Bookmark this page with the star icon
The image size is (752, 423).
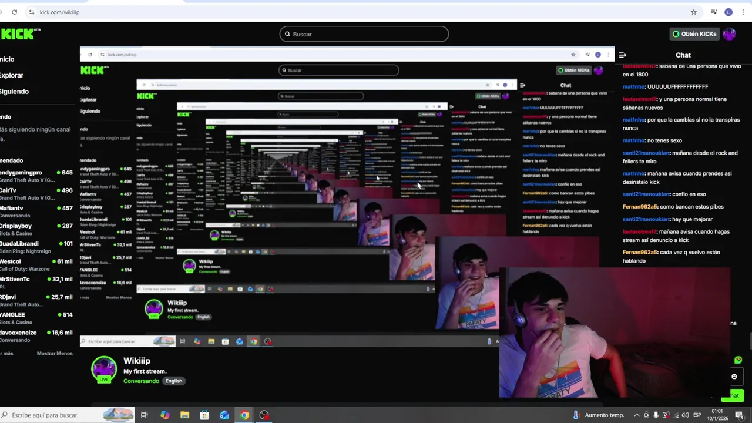tap(694, 12)
